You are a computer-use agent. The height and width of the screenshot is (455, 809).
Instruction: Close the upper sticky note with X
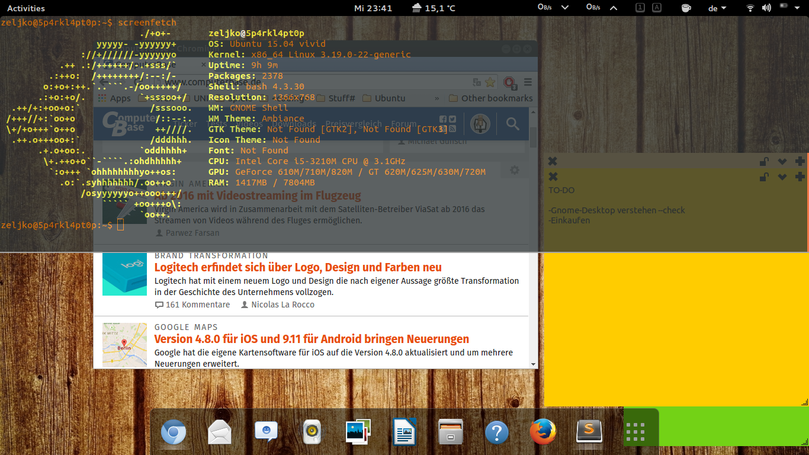pyautogui.click(x=553, y=161)
